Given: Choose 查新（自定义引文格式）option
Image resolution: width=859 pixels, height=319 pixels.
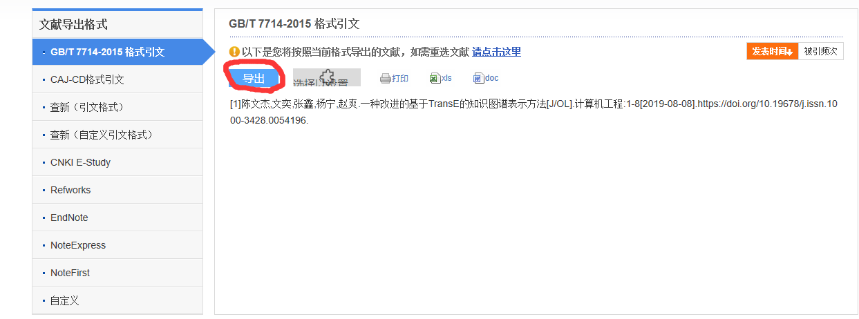Looking at the screenshot, I should [117, 135].
